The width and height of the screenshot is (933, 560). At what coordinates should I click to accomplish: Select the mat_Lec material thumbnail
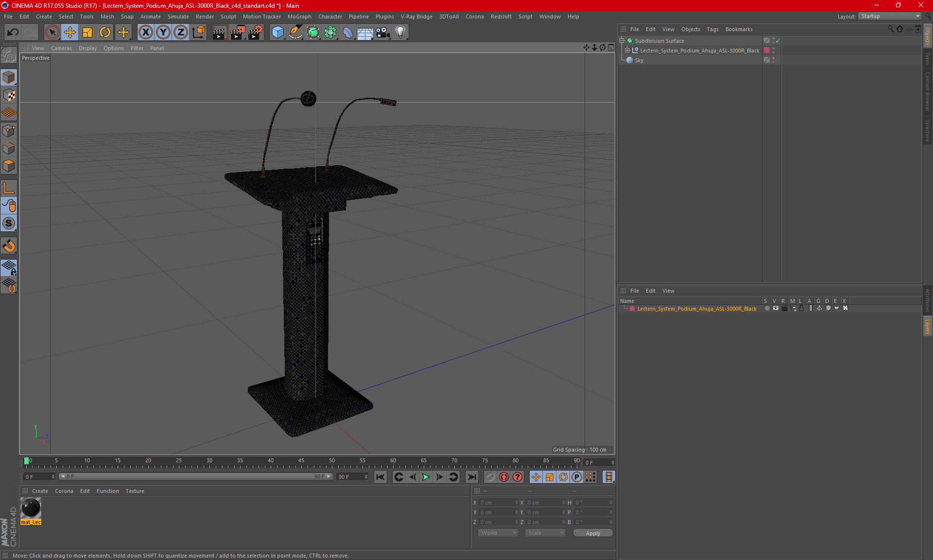(31, 508)
